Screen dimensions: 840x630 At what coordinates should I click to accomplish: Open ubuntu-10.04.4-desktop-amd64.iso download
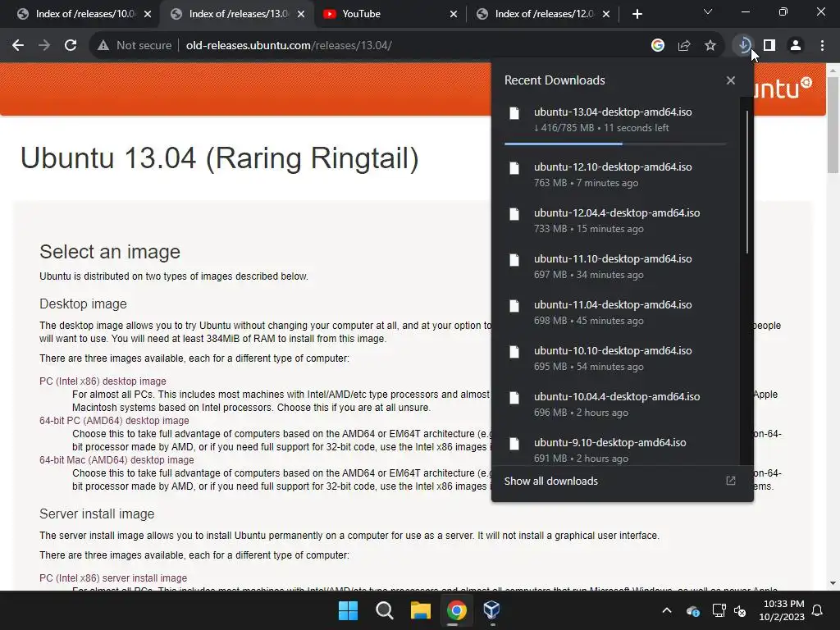[x=615, y=405]
